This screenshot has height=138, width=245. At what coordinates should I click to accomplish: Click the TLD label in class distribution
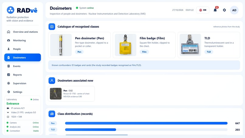pos(53,130)
